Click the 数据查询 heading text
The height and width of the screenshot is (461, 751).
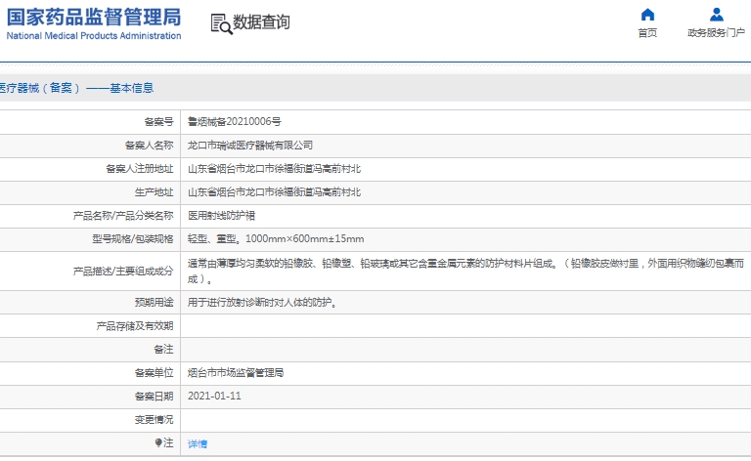point(261,22)
